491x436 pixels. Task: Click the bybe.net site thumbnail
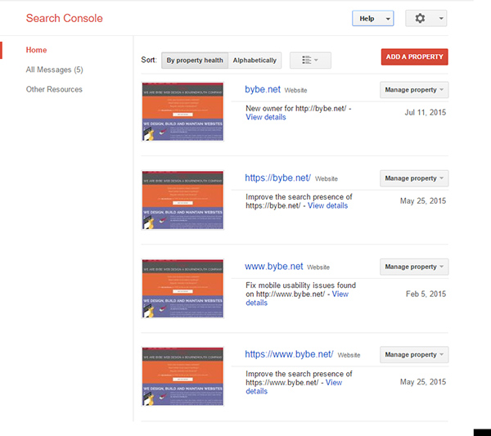182,112
